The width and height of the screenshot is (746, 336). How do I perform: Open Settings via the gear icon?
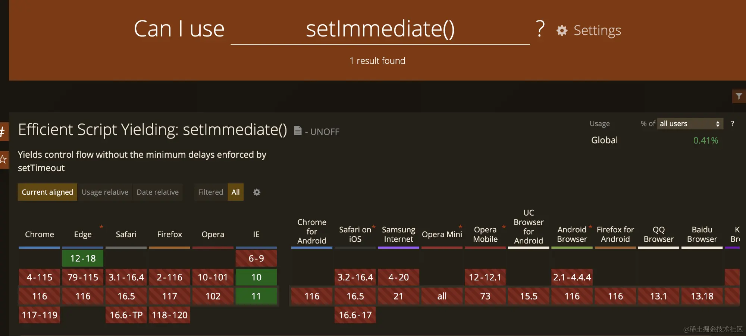click(x=562, y=30)
